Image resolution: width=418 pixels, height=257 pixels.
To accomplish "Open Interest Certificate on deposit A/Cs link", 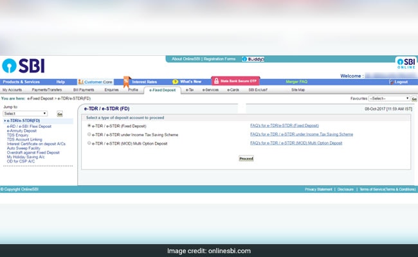I will [x=36, y=144].
